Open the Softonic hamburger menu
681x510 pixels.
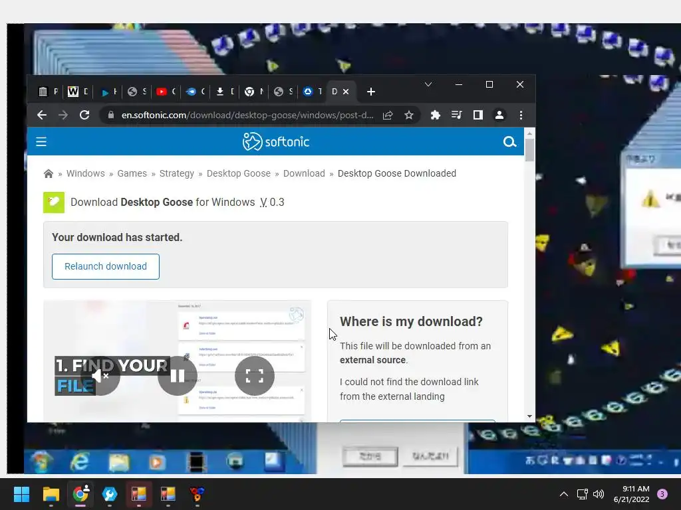[41, 142]
